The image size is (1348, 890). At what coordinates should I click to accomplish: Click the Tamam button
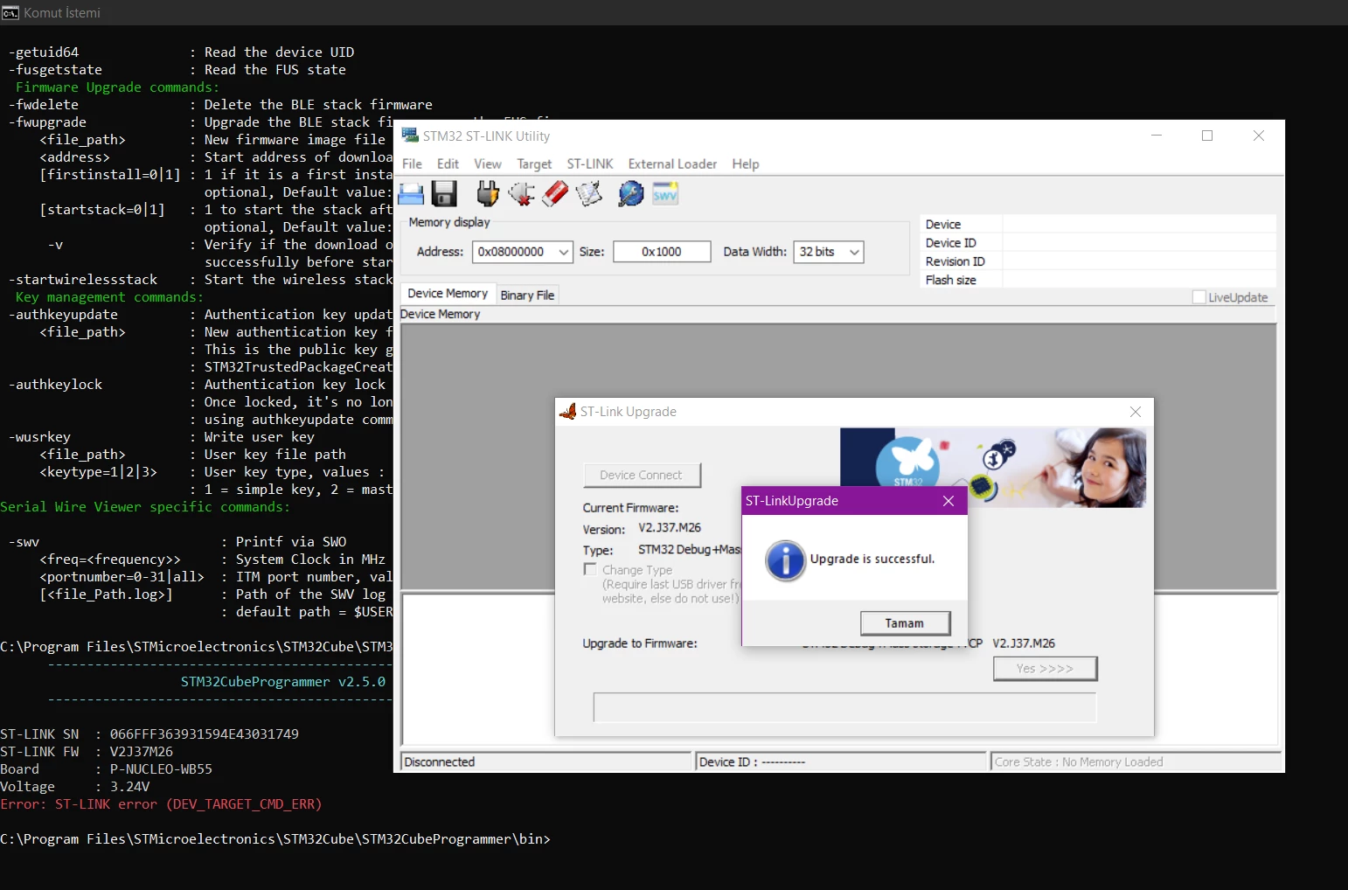coord(904,623)
